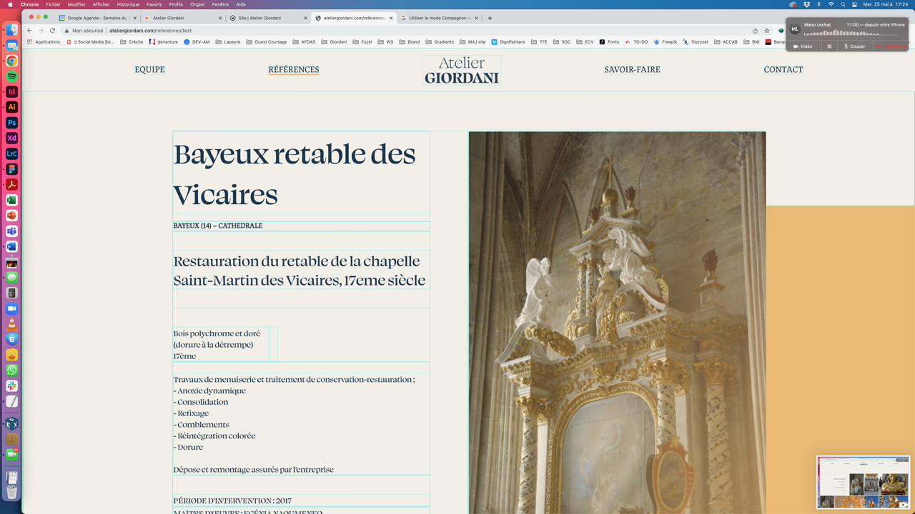The width and height of the screenshot is (915, 514).
Task: Launch Zoom from the dock
Action: click(11, 308)
